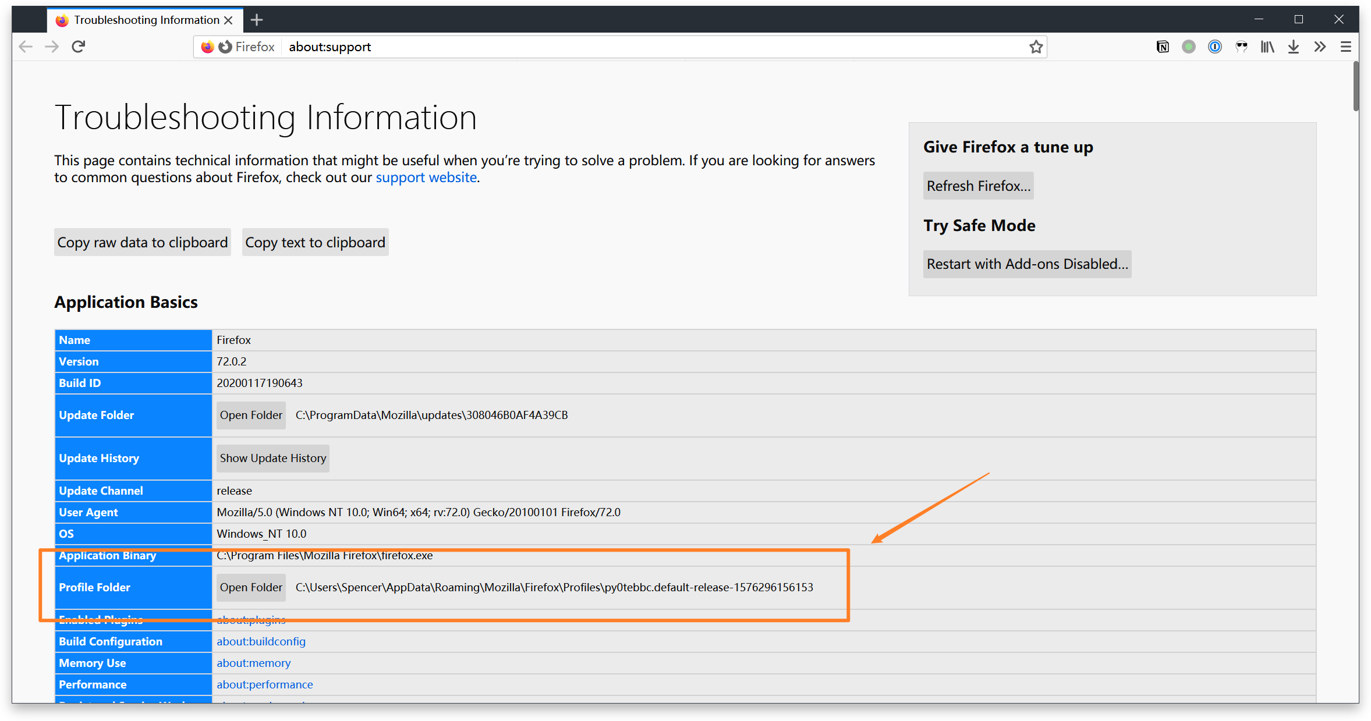Open the Library bookshelf icon
1371x721 pixels.
click(1267, 47)
